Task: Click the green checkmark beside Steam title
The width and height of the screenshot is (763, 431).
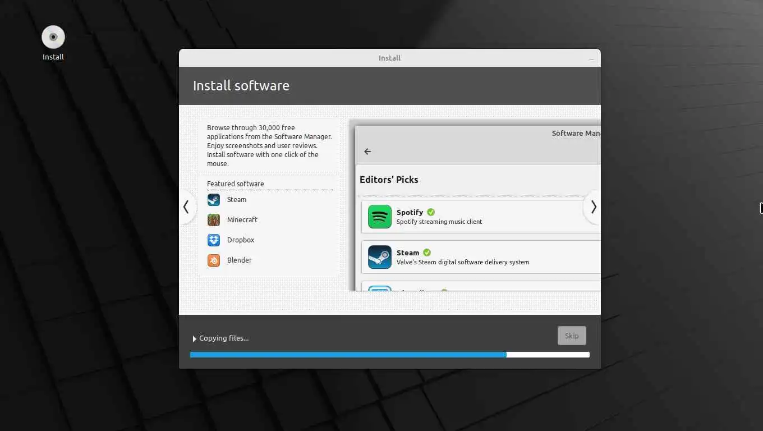Action: (427, 253)
